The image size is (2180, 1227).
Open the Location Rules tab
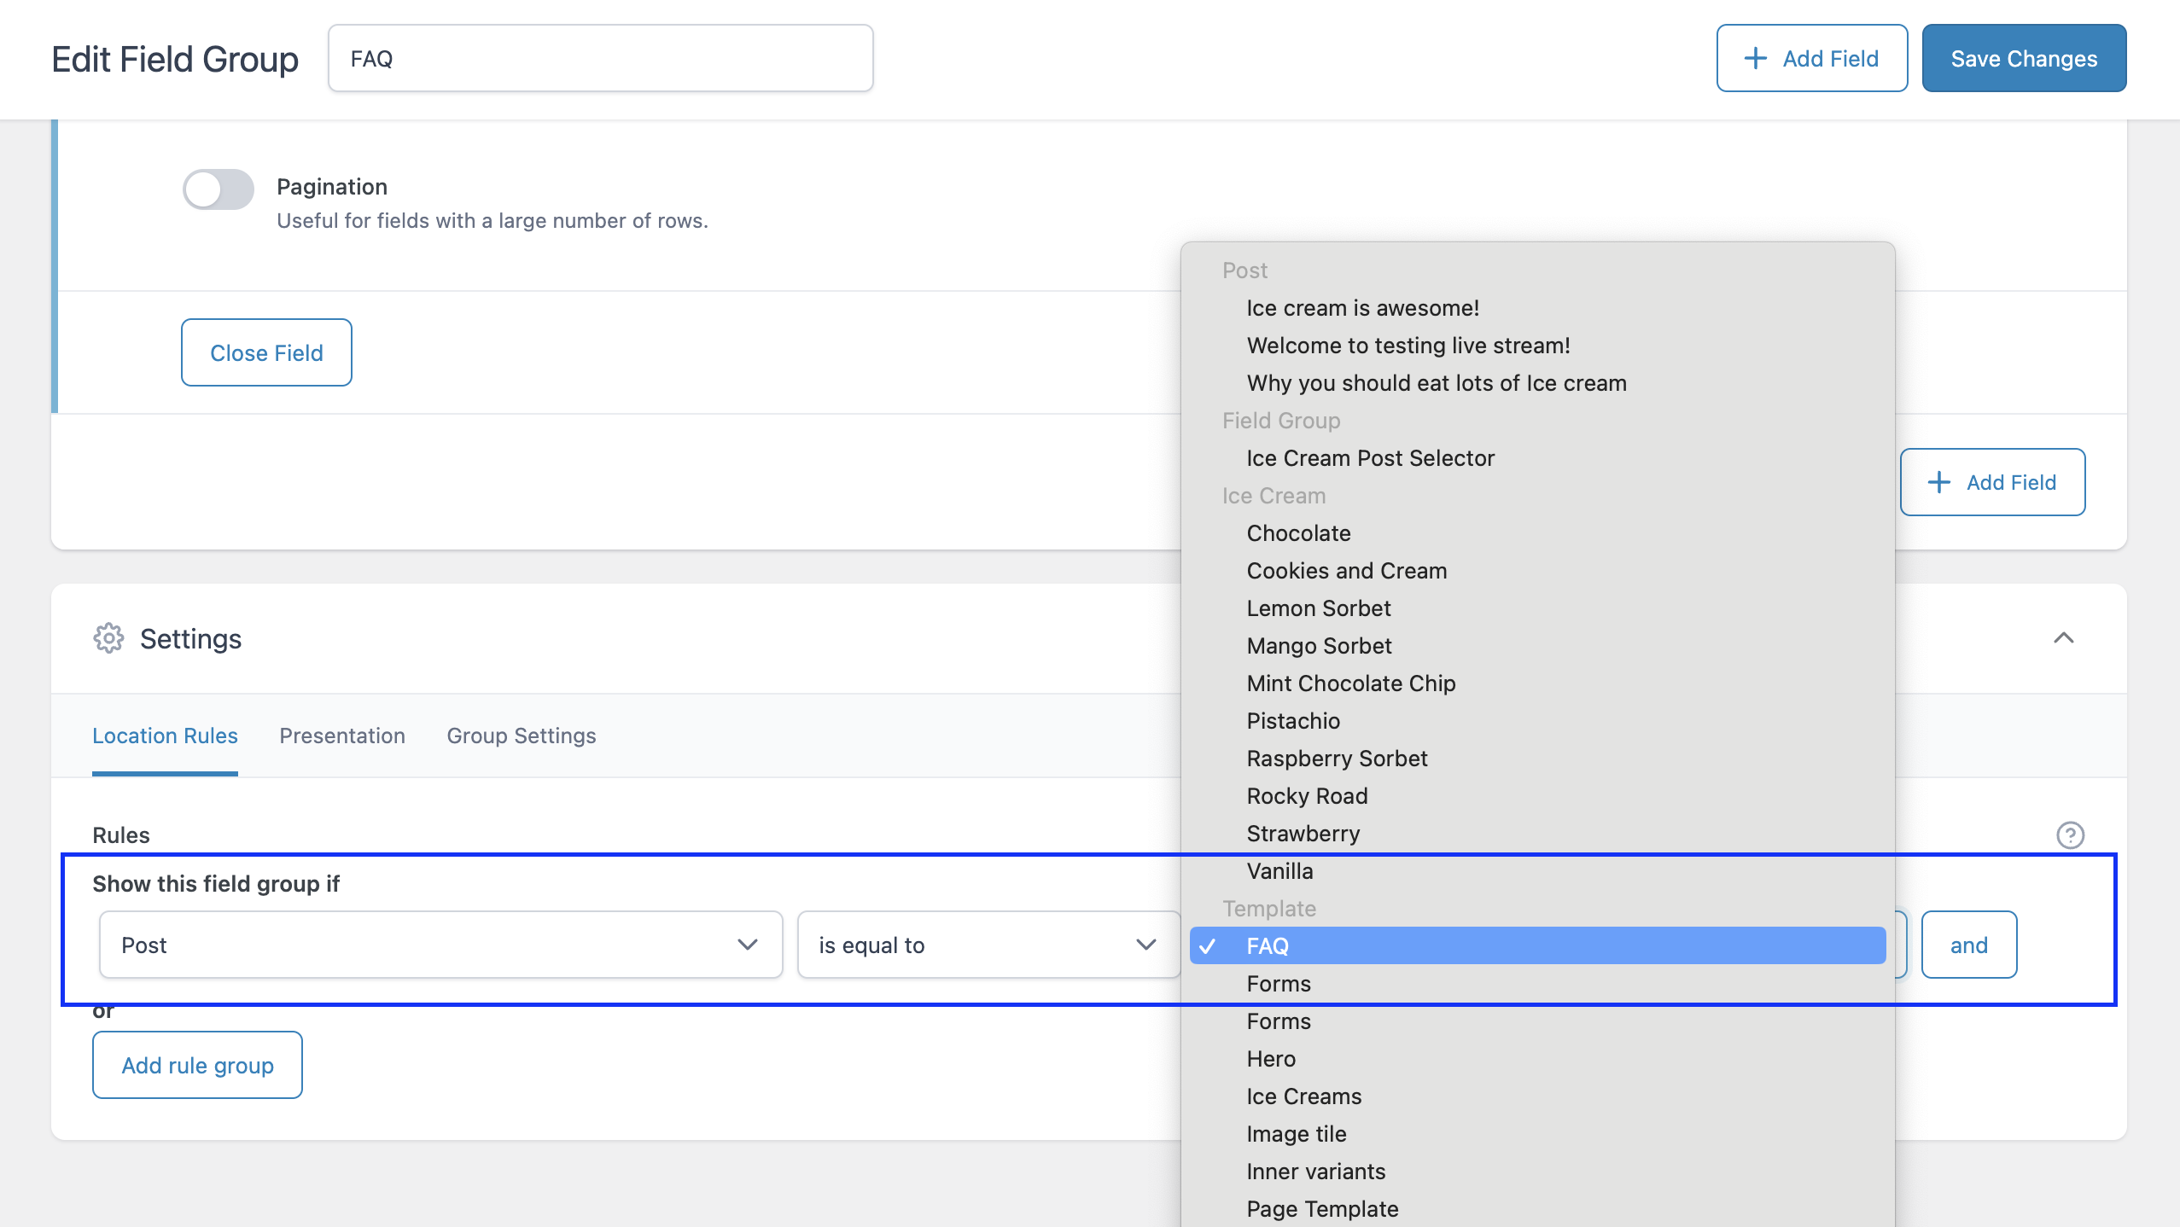[x=165, y=736]
